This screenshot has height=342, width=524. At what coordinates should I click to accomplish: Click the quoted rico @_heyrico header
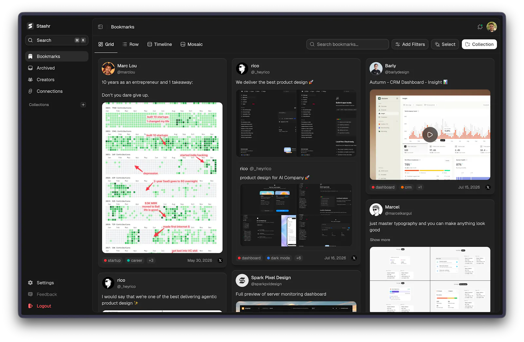pos(255,169)
